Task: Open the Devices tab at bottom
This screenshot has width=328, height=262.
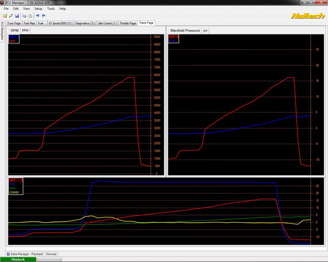Action: tap(51, 254)
